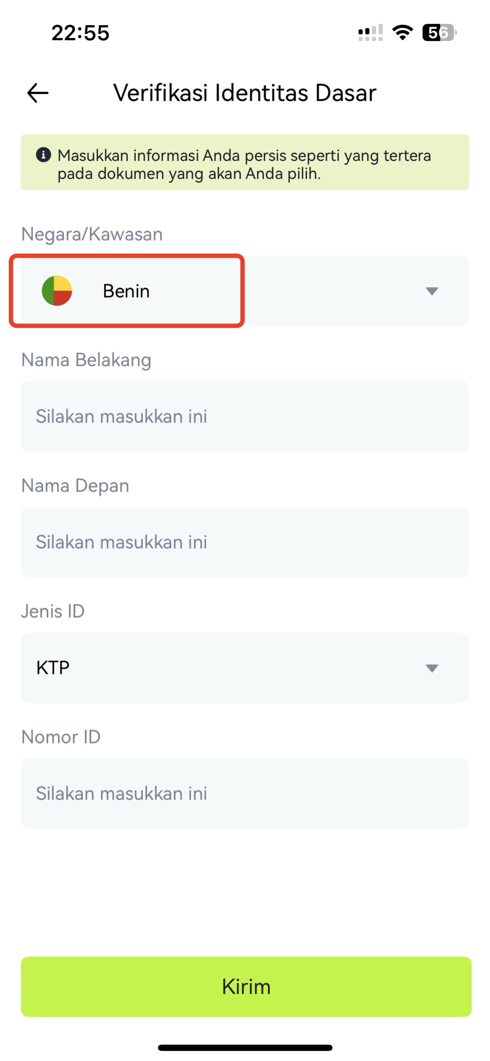
Task: Tap the back arrow icon
Action: tap(38, 93)
